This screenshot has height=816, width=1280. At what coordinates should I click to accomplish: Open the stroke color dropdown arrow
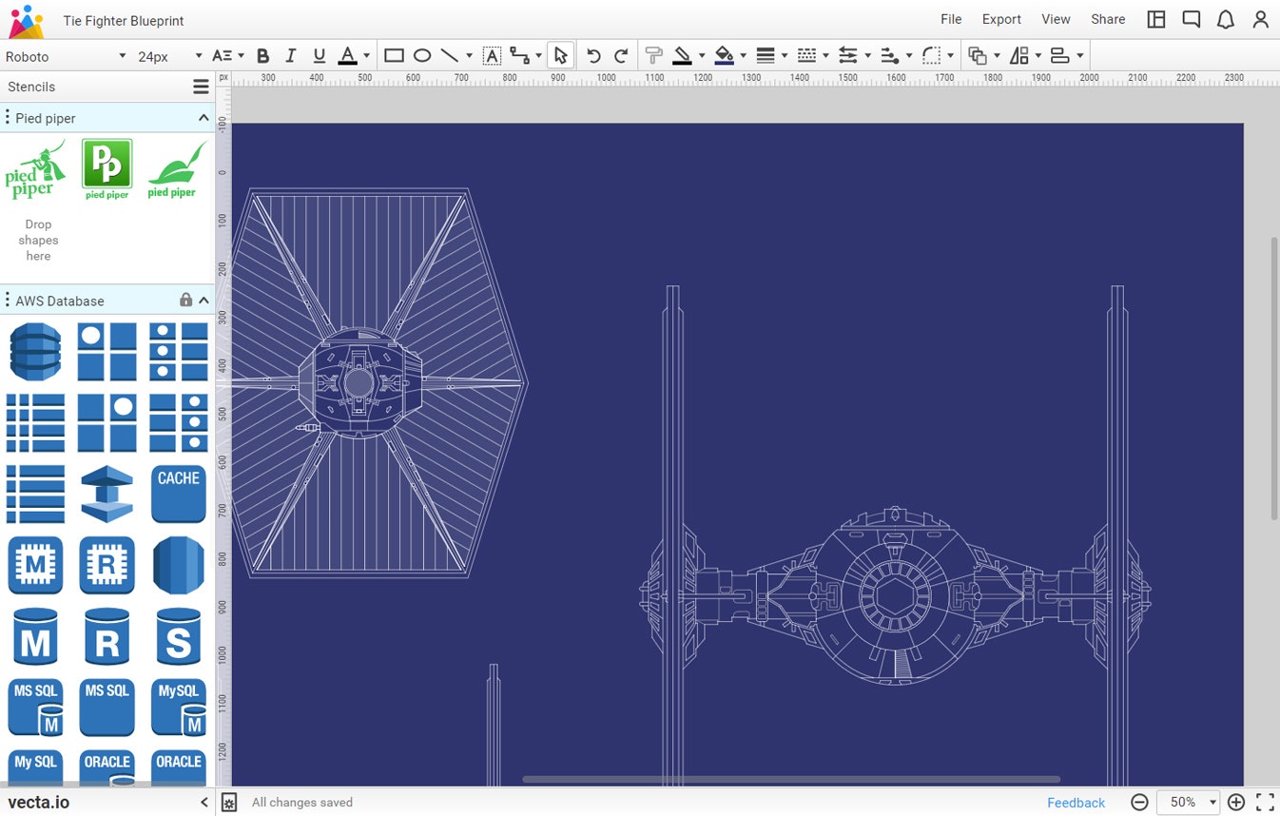coord(701,56)
